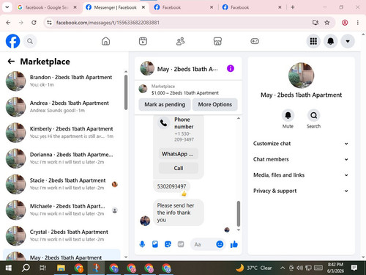Open taskbar search magnifier
The width and height of the screenshot is (366, 275).
pos(26,268)
